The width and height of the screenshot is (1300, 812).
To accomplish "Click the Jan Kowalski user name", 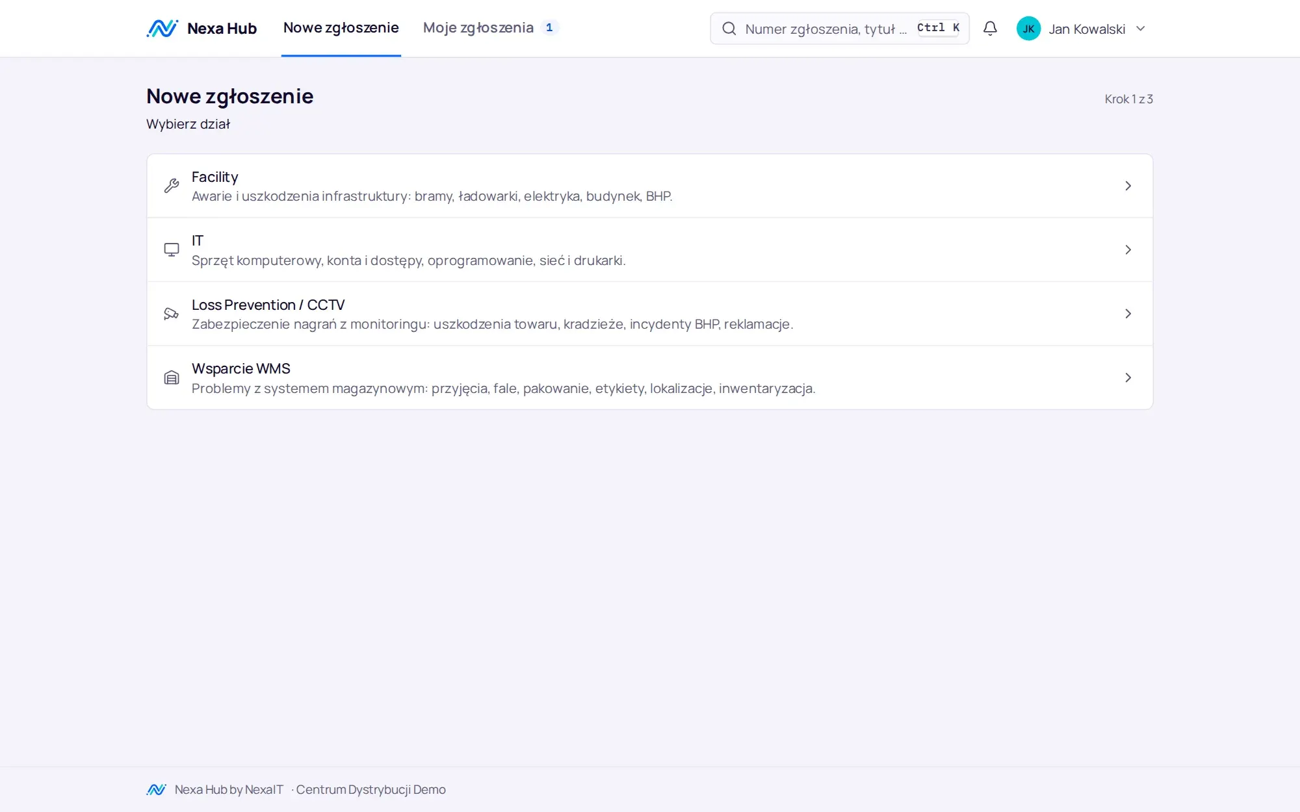I will pyautogui.click(x=1087, y=29).
